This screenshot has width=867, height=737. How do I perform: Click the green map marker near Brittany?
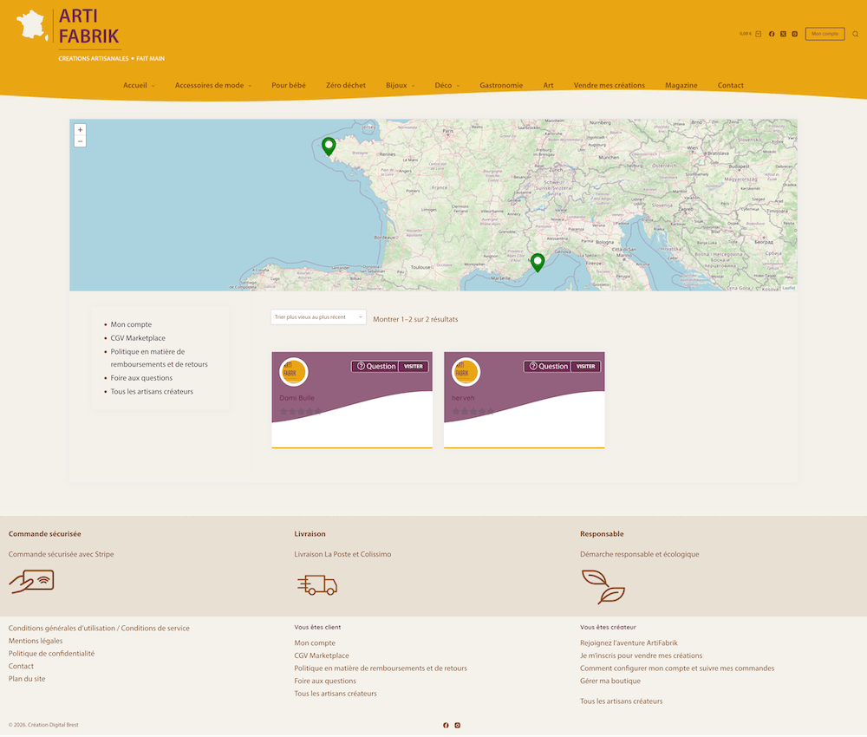click(328, 146)
